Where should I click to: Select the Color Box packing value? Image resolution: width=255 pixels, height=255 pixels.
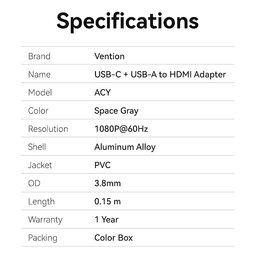coord(113,238)
